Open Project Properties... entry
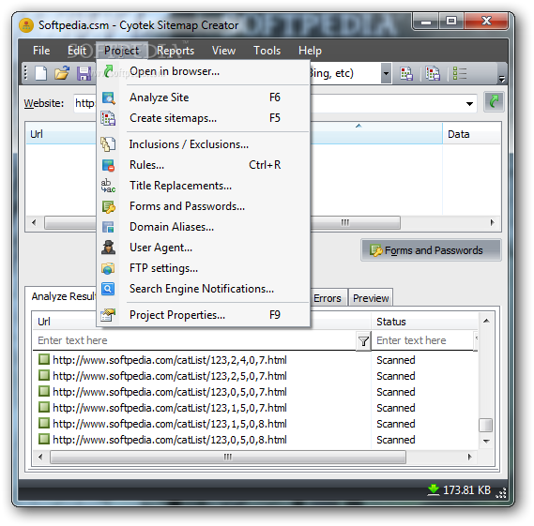Image resolution: width=534 pixels, height=526 pixels. [x=204, y=315]
